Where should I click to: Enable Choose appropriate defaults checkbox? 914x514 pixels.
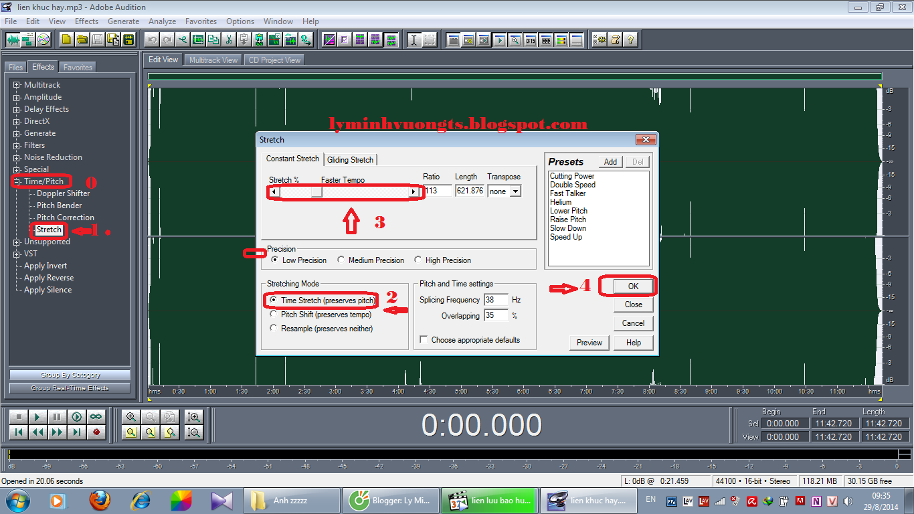pos(424,340)
